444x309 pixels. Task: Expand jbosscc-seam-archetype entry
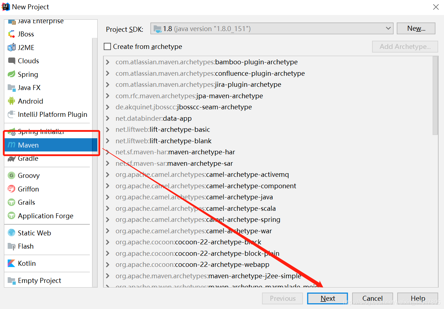tap(108, 107)
